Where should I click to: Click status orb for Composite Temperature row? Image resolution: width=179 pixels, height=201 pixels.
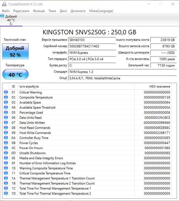(x=6, y=97)
